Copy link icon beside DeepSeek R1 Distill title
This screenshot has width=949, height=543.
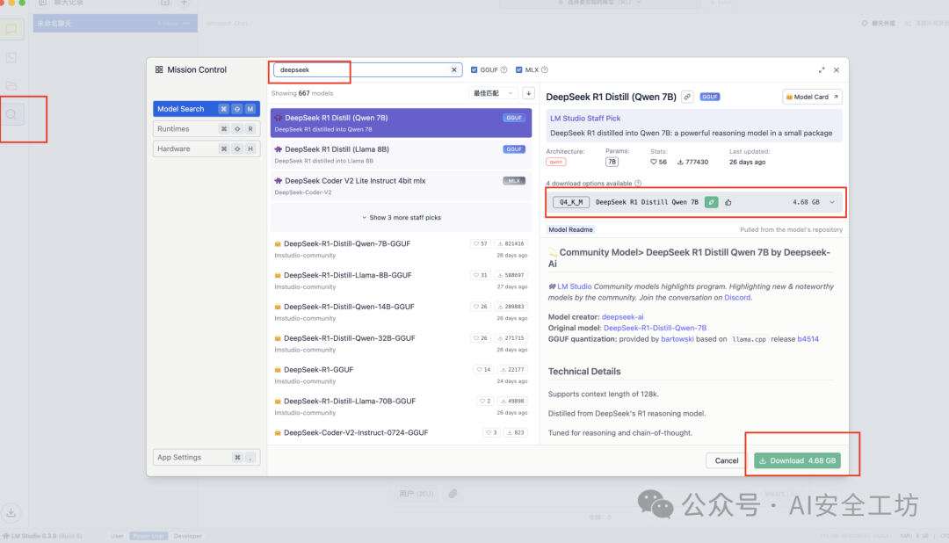[687, 97]
